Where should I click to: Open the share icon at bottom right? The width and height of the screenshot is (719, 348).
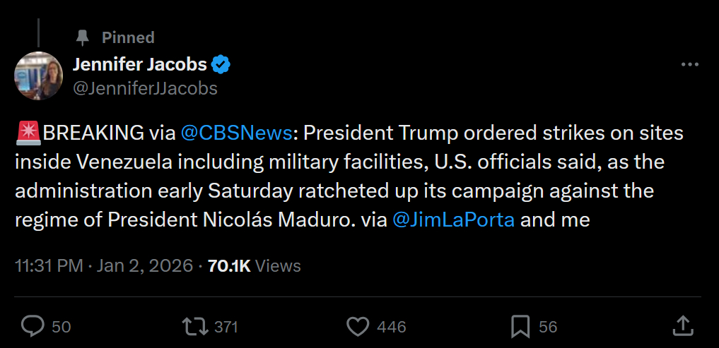click(x=682, y=326)
